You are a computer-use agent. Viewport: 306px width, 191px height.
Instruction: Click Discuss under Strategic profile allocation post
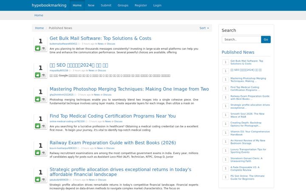tap(102, 180)
